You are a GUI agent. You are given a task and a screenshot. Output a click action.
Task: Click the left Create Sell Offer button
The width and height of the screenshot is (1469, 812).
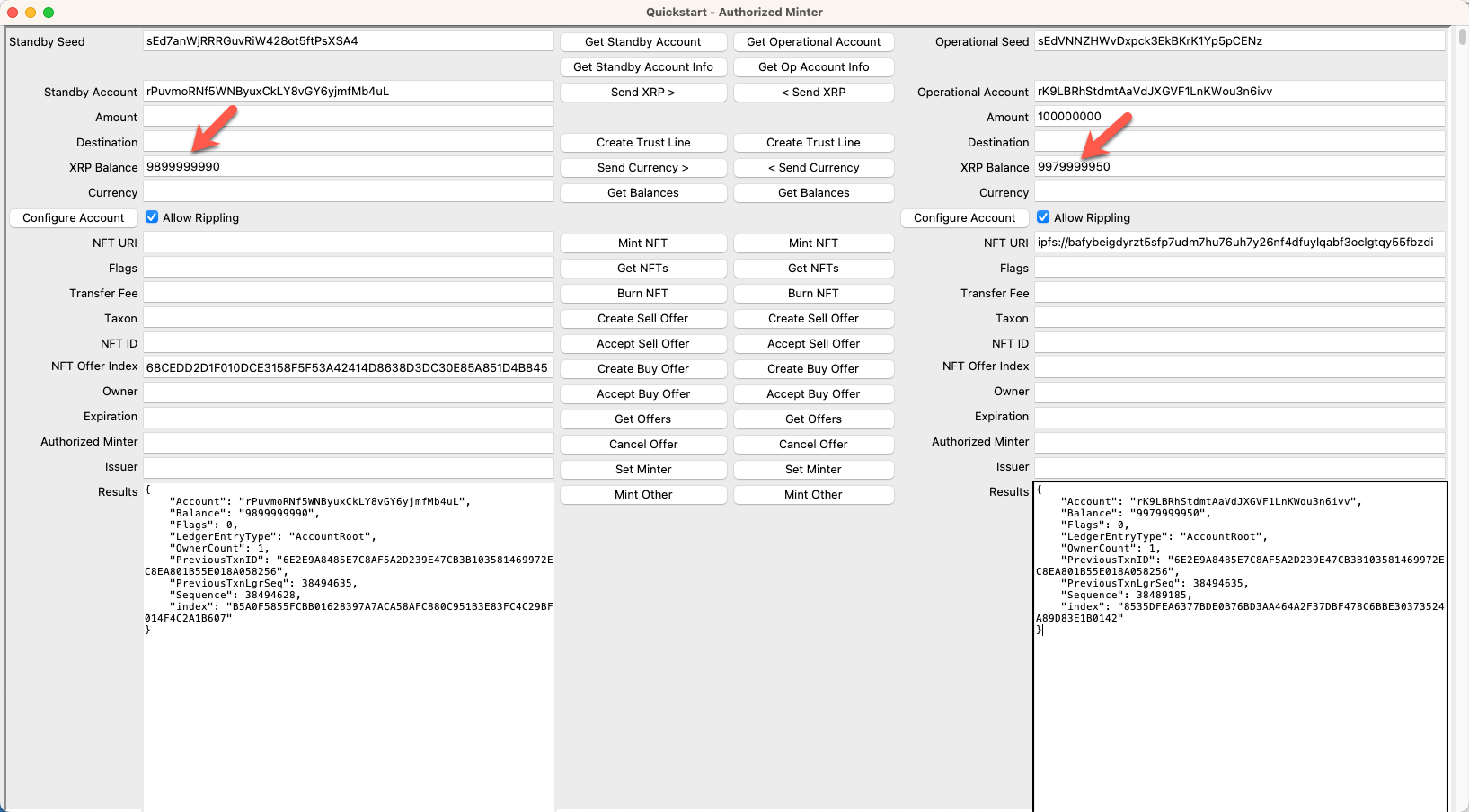coord(643,318)
